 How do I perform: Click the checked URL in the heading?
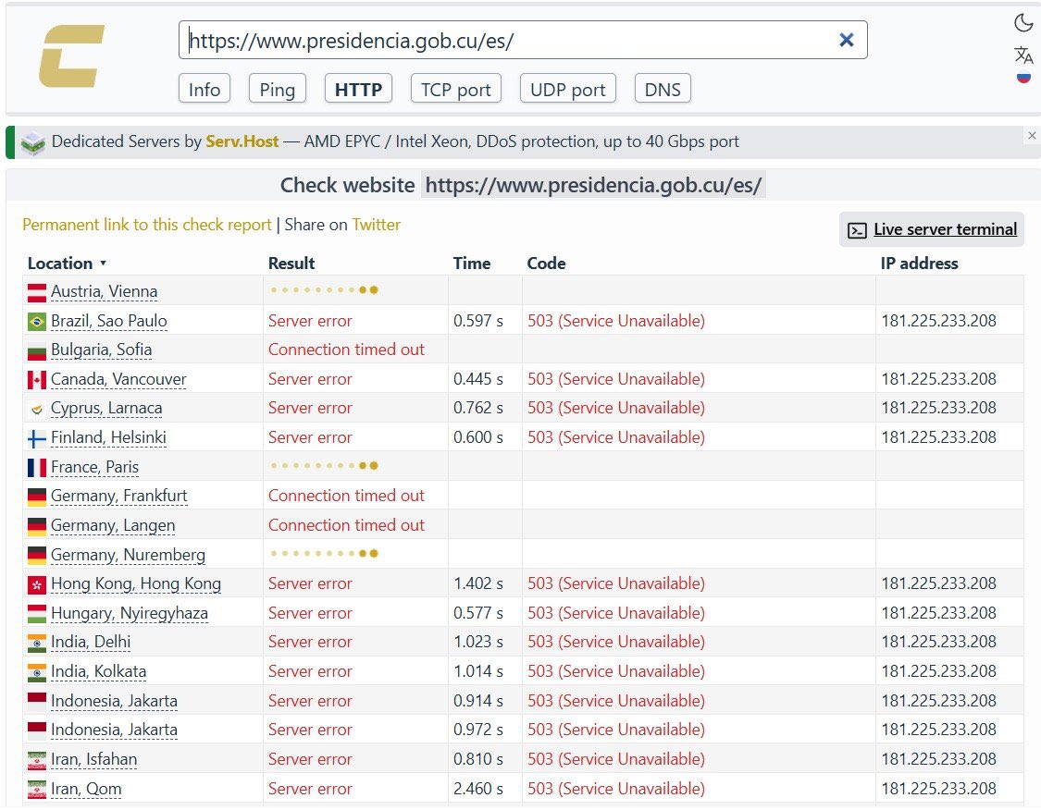pyautogui.click(x=593, y=185)
